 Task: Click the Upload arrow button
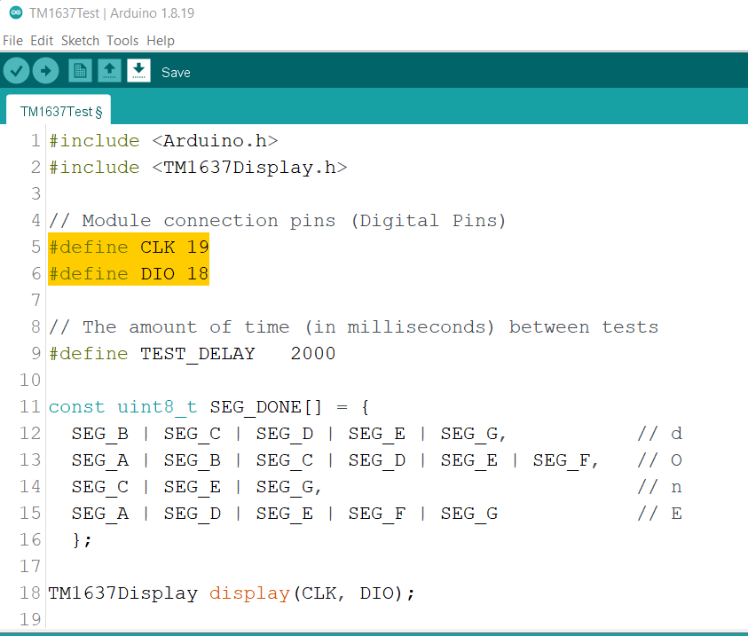(x=46, y=71)
